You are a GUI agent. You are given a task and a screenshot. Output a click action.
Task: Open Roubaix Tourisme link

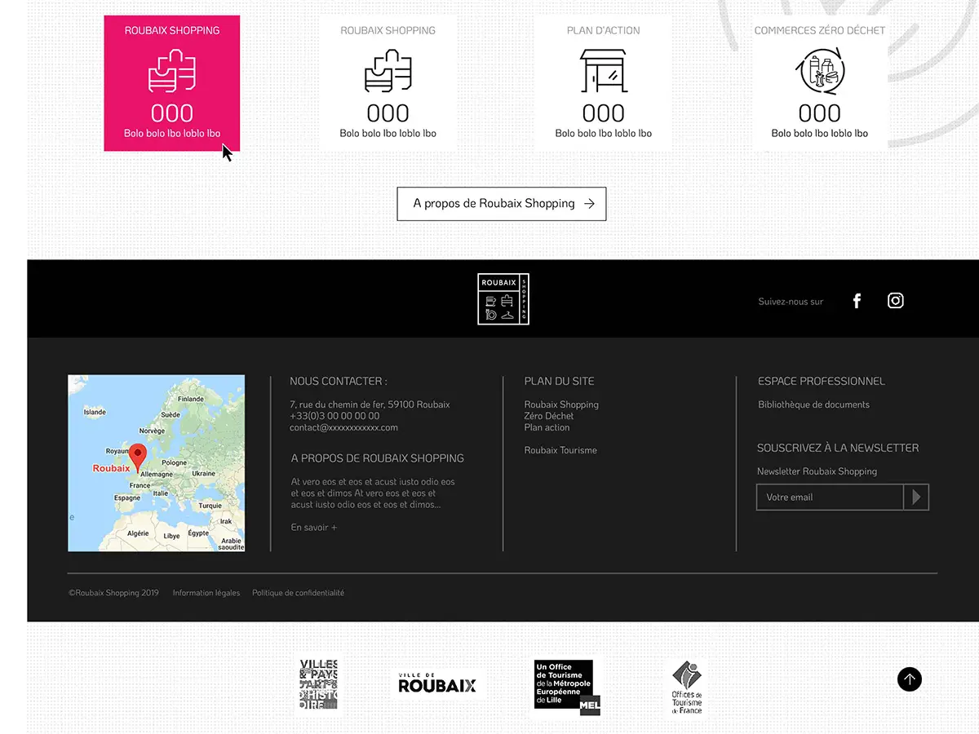(x=560, y=450)
